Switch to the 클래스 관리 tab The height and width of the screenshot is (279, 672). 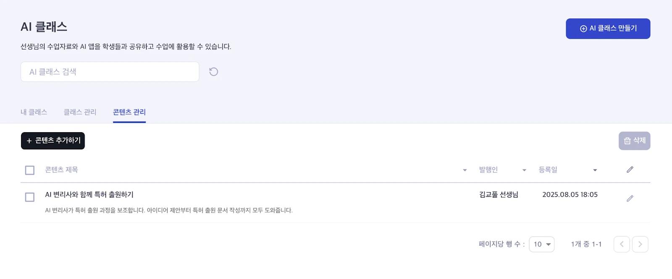tap(80, 112)
